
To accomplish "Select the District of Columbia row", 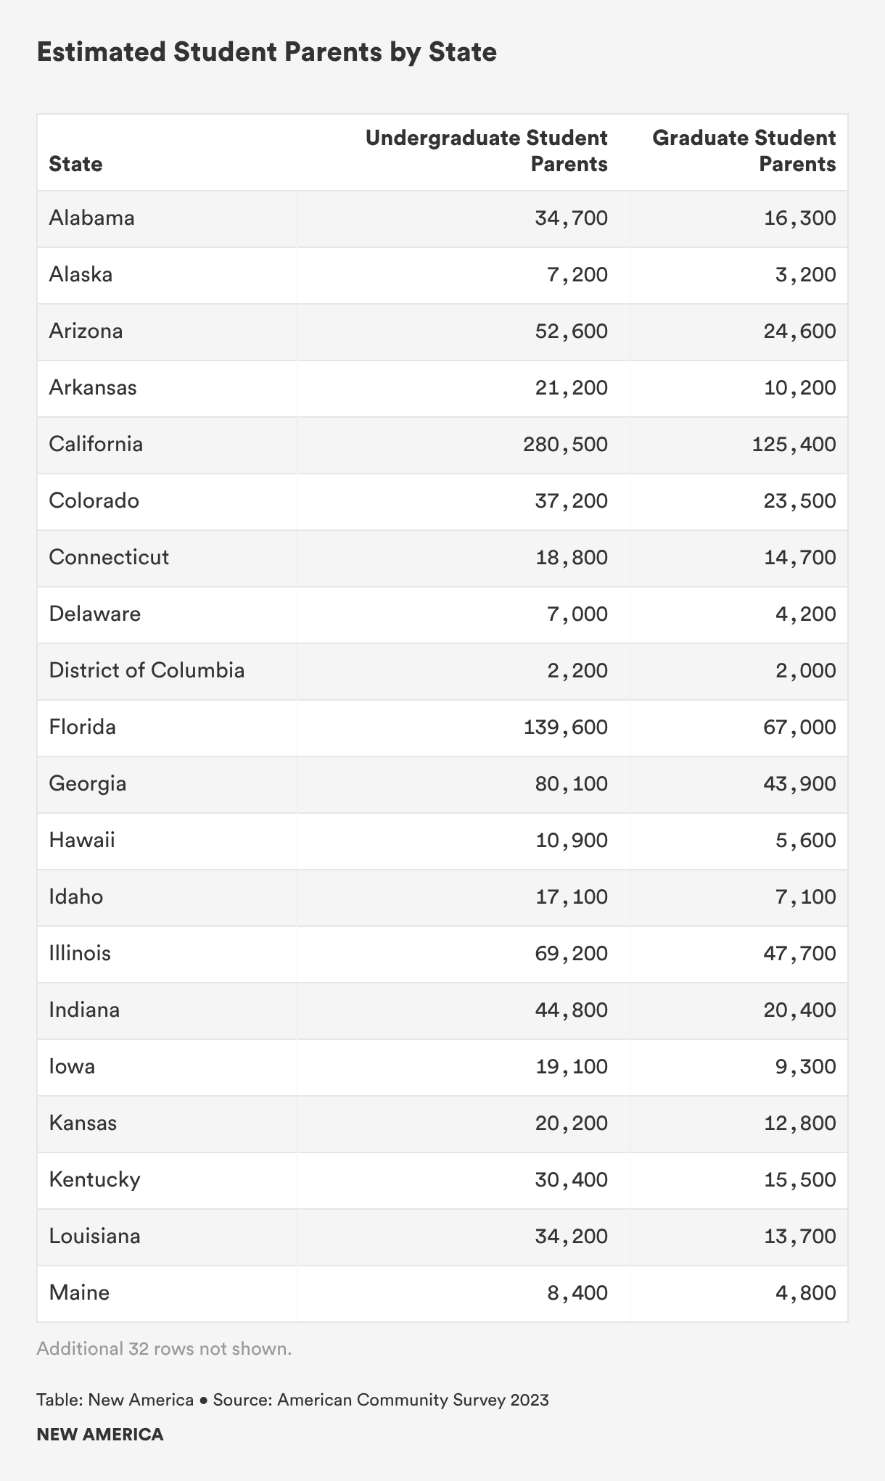I will tap(442, 671).
